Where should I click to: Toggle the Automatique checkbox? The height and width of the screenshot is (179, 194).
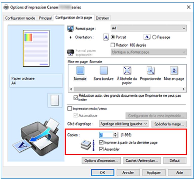(x=76, y=115)
